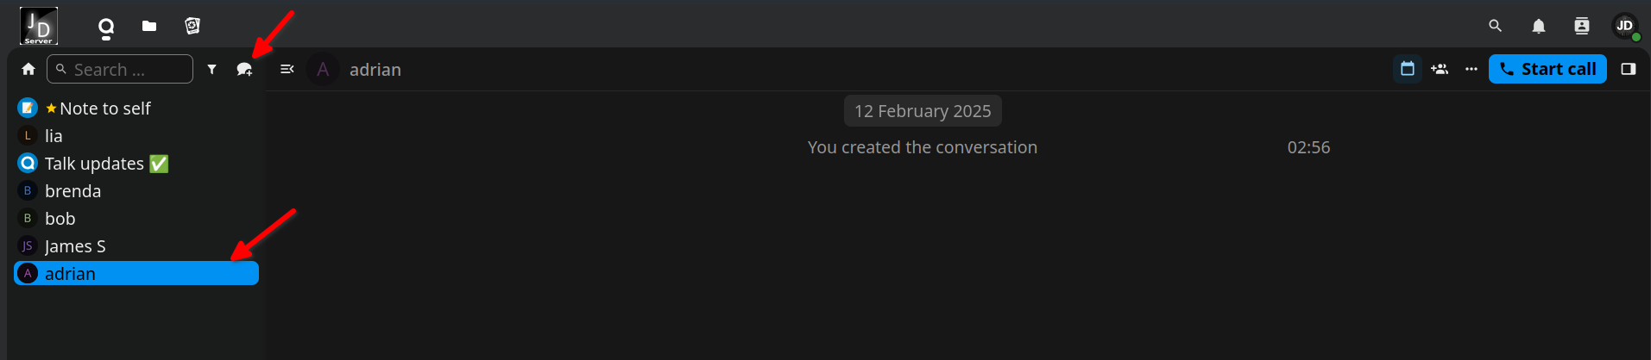Screen dimensions: 1651x360
Task: Open the conversation filter dropdown
Action: (x=212, y=69)
